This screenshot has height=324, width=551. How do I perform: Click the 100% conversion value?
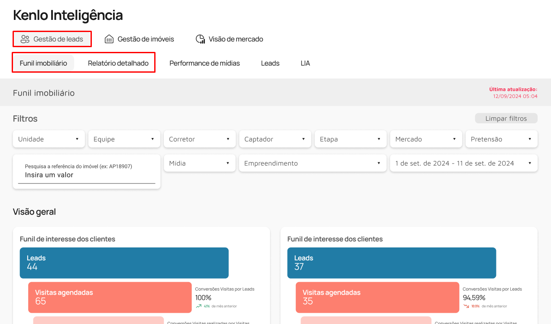click(203, 298)
